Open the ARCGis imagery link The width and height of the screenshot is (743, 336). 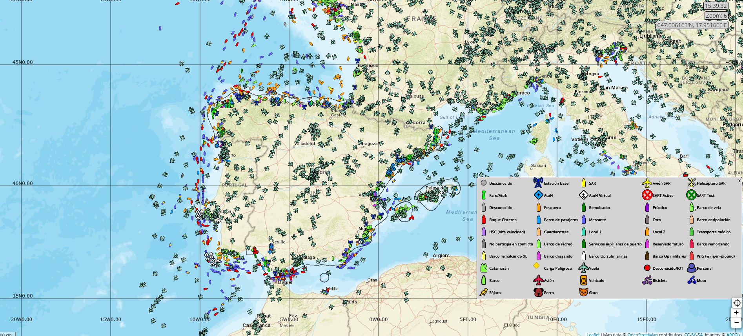(x=733, y=334)
